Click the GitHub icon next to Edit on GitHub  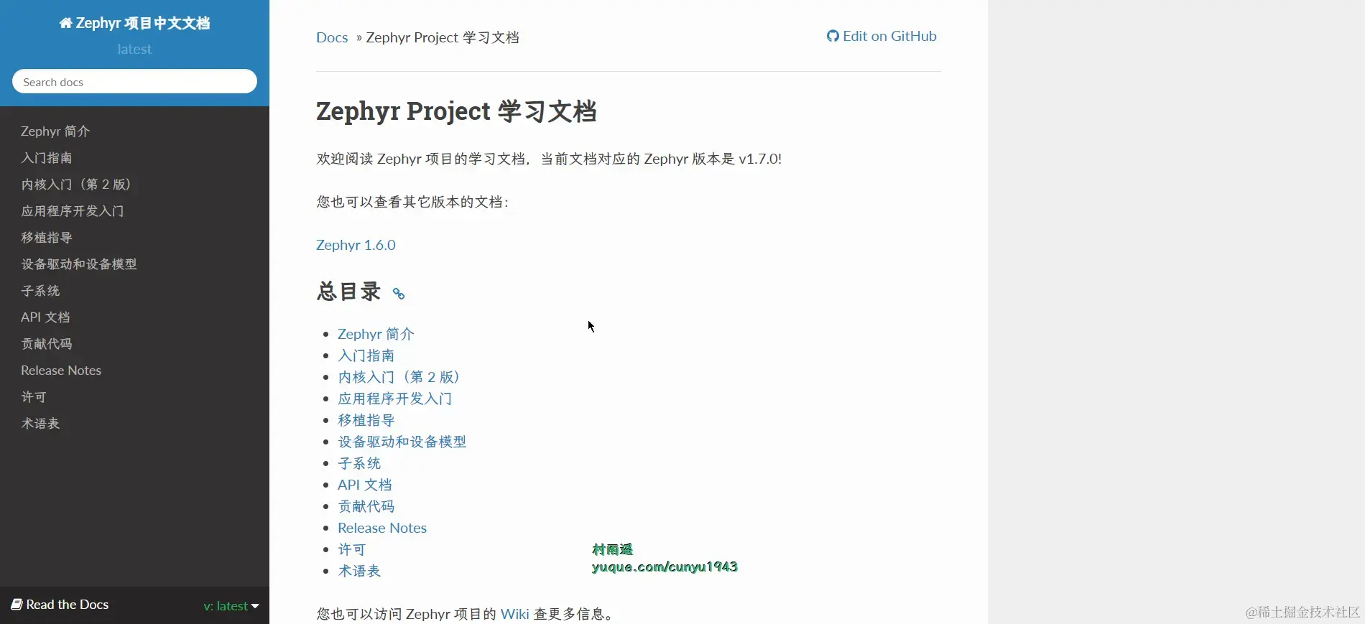point(833,36)
